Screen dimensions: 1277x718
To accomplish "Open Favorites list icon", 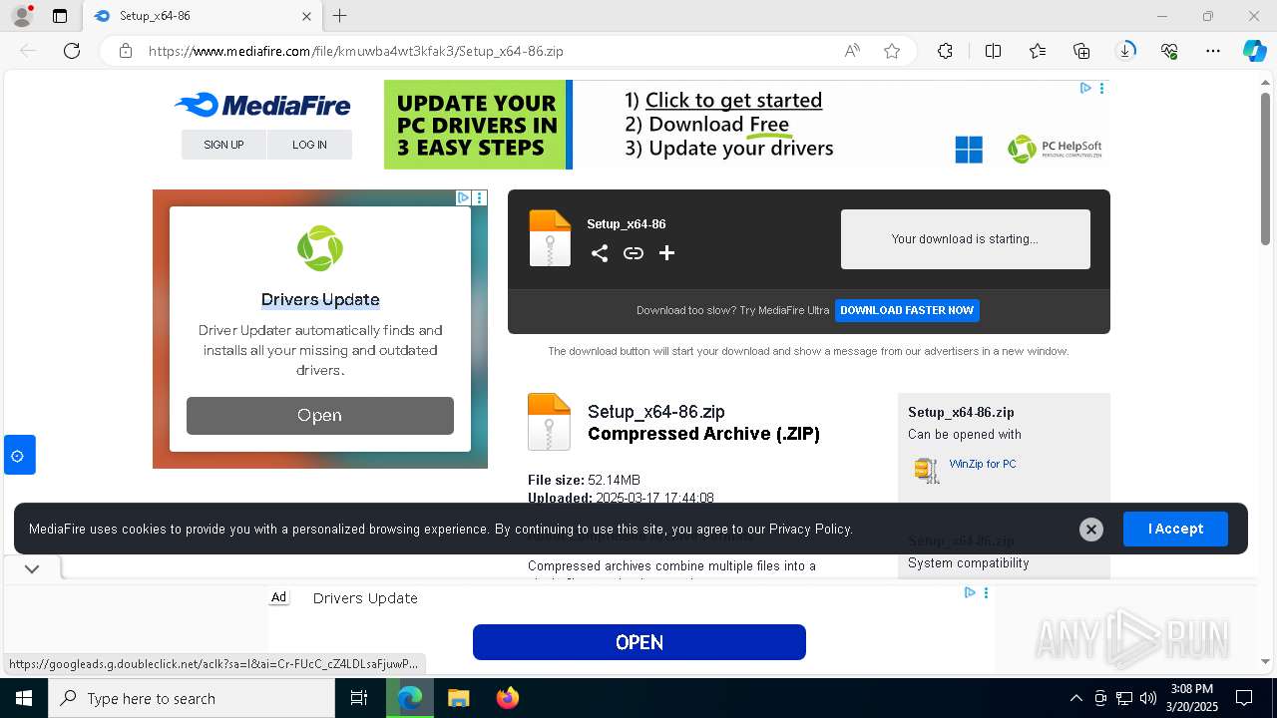I will click(1038, 51).
